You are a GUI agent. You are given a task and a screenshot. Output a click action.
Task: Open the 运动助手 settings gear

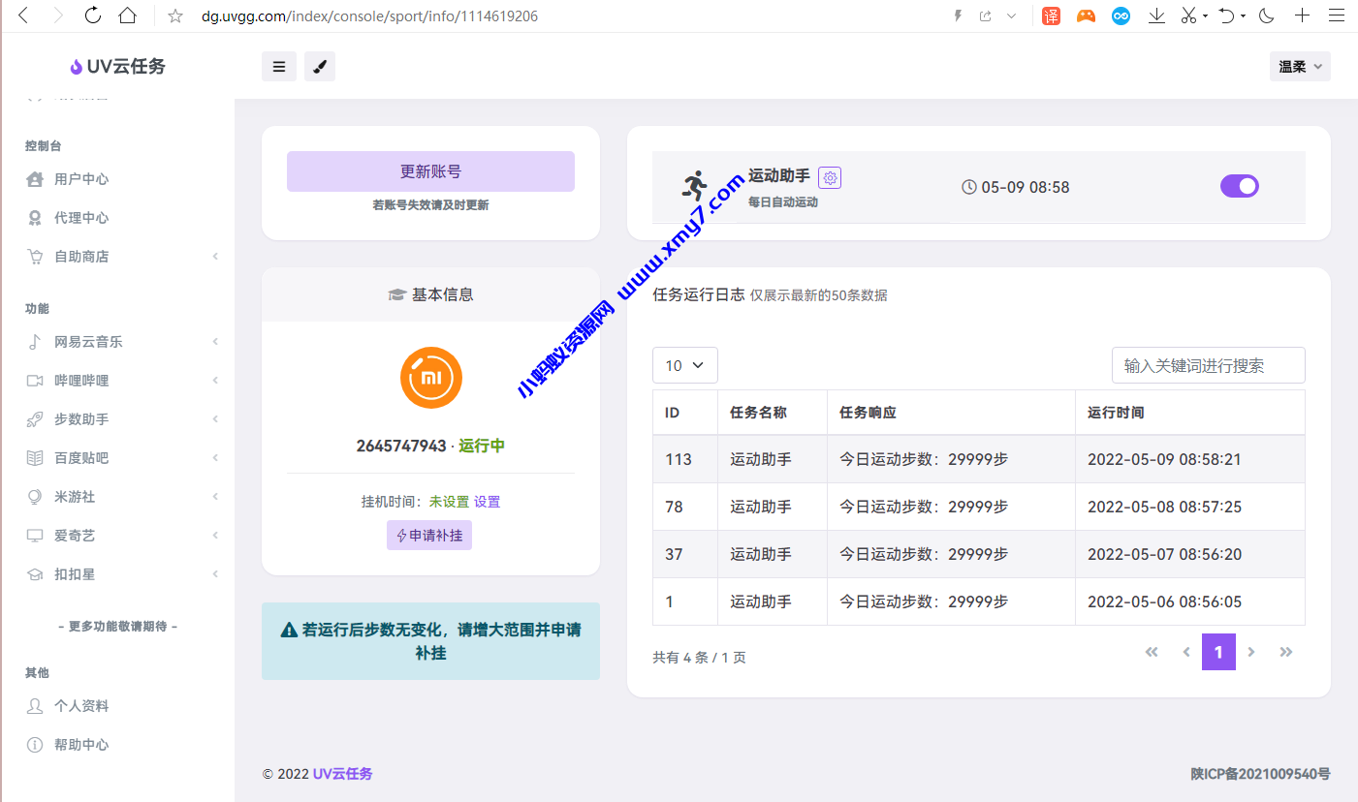tap(830, 177)
